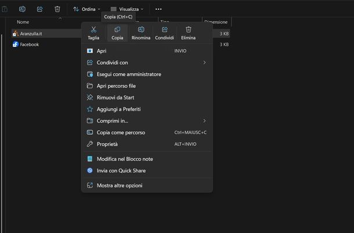Click Dimensione column header
The height and width of the screenshot is (233, 354).
216,22
